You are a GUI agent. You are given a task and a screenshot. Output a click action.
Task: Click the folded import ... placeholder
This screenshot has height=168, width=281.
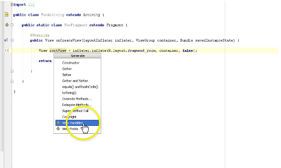coord(31,5)
